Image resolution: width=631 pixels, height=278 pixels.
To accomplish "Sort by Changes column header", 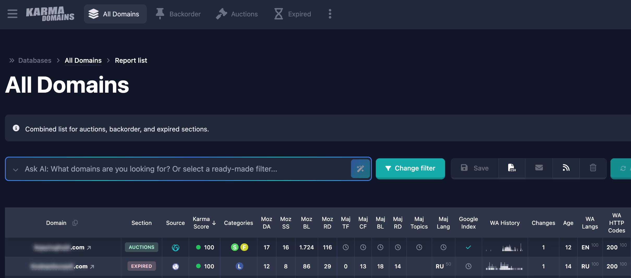I will [543, 223].
